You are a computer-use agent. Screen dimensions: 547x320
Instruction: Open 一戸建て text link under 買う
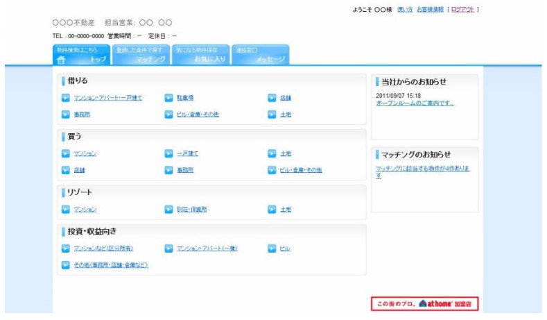[x=187, y=153]
